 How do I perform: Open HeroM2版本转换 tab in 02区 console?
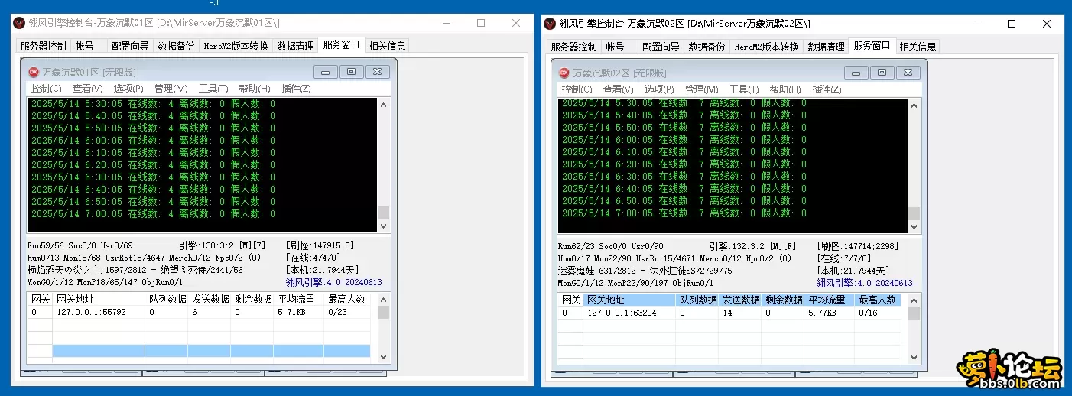766,46
